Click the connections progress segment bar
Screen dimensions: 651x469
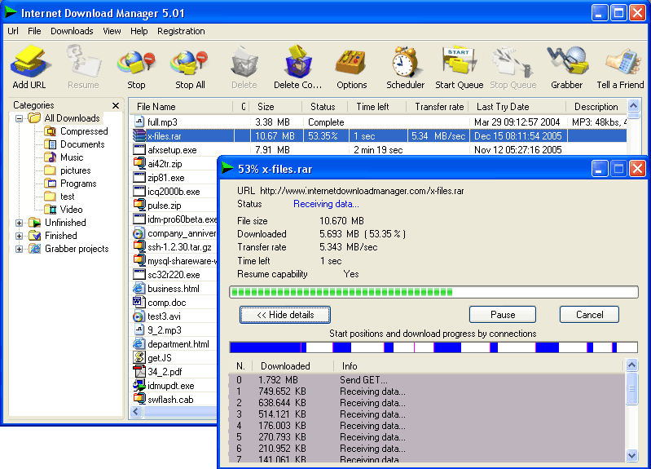[433, 347]
